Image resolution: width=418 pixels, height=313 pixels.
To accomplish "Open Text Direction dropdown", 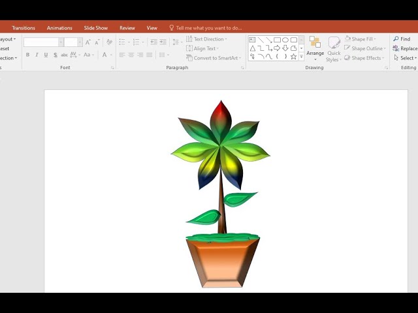I will 206,39.
